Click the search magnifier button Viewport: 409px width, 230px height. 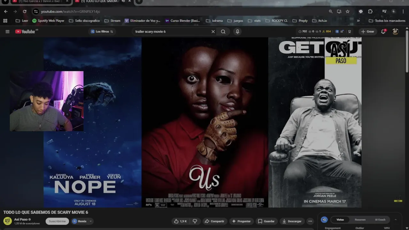click(x=223, y=32)
